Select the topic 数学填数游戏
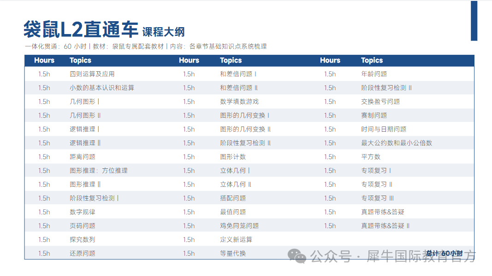This screenshot has height=276, width=492. (239, 102)
